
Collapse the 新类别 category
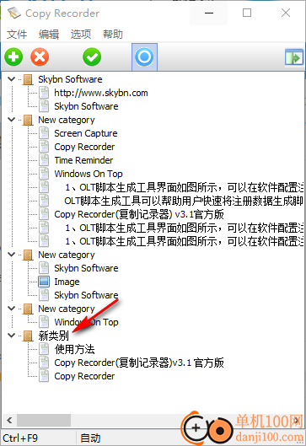(11, 336)
